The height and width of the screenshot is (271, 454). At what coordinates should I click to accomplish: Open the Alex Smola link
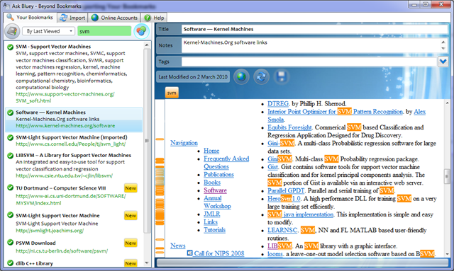coord(419,112)
